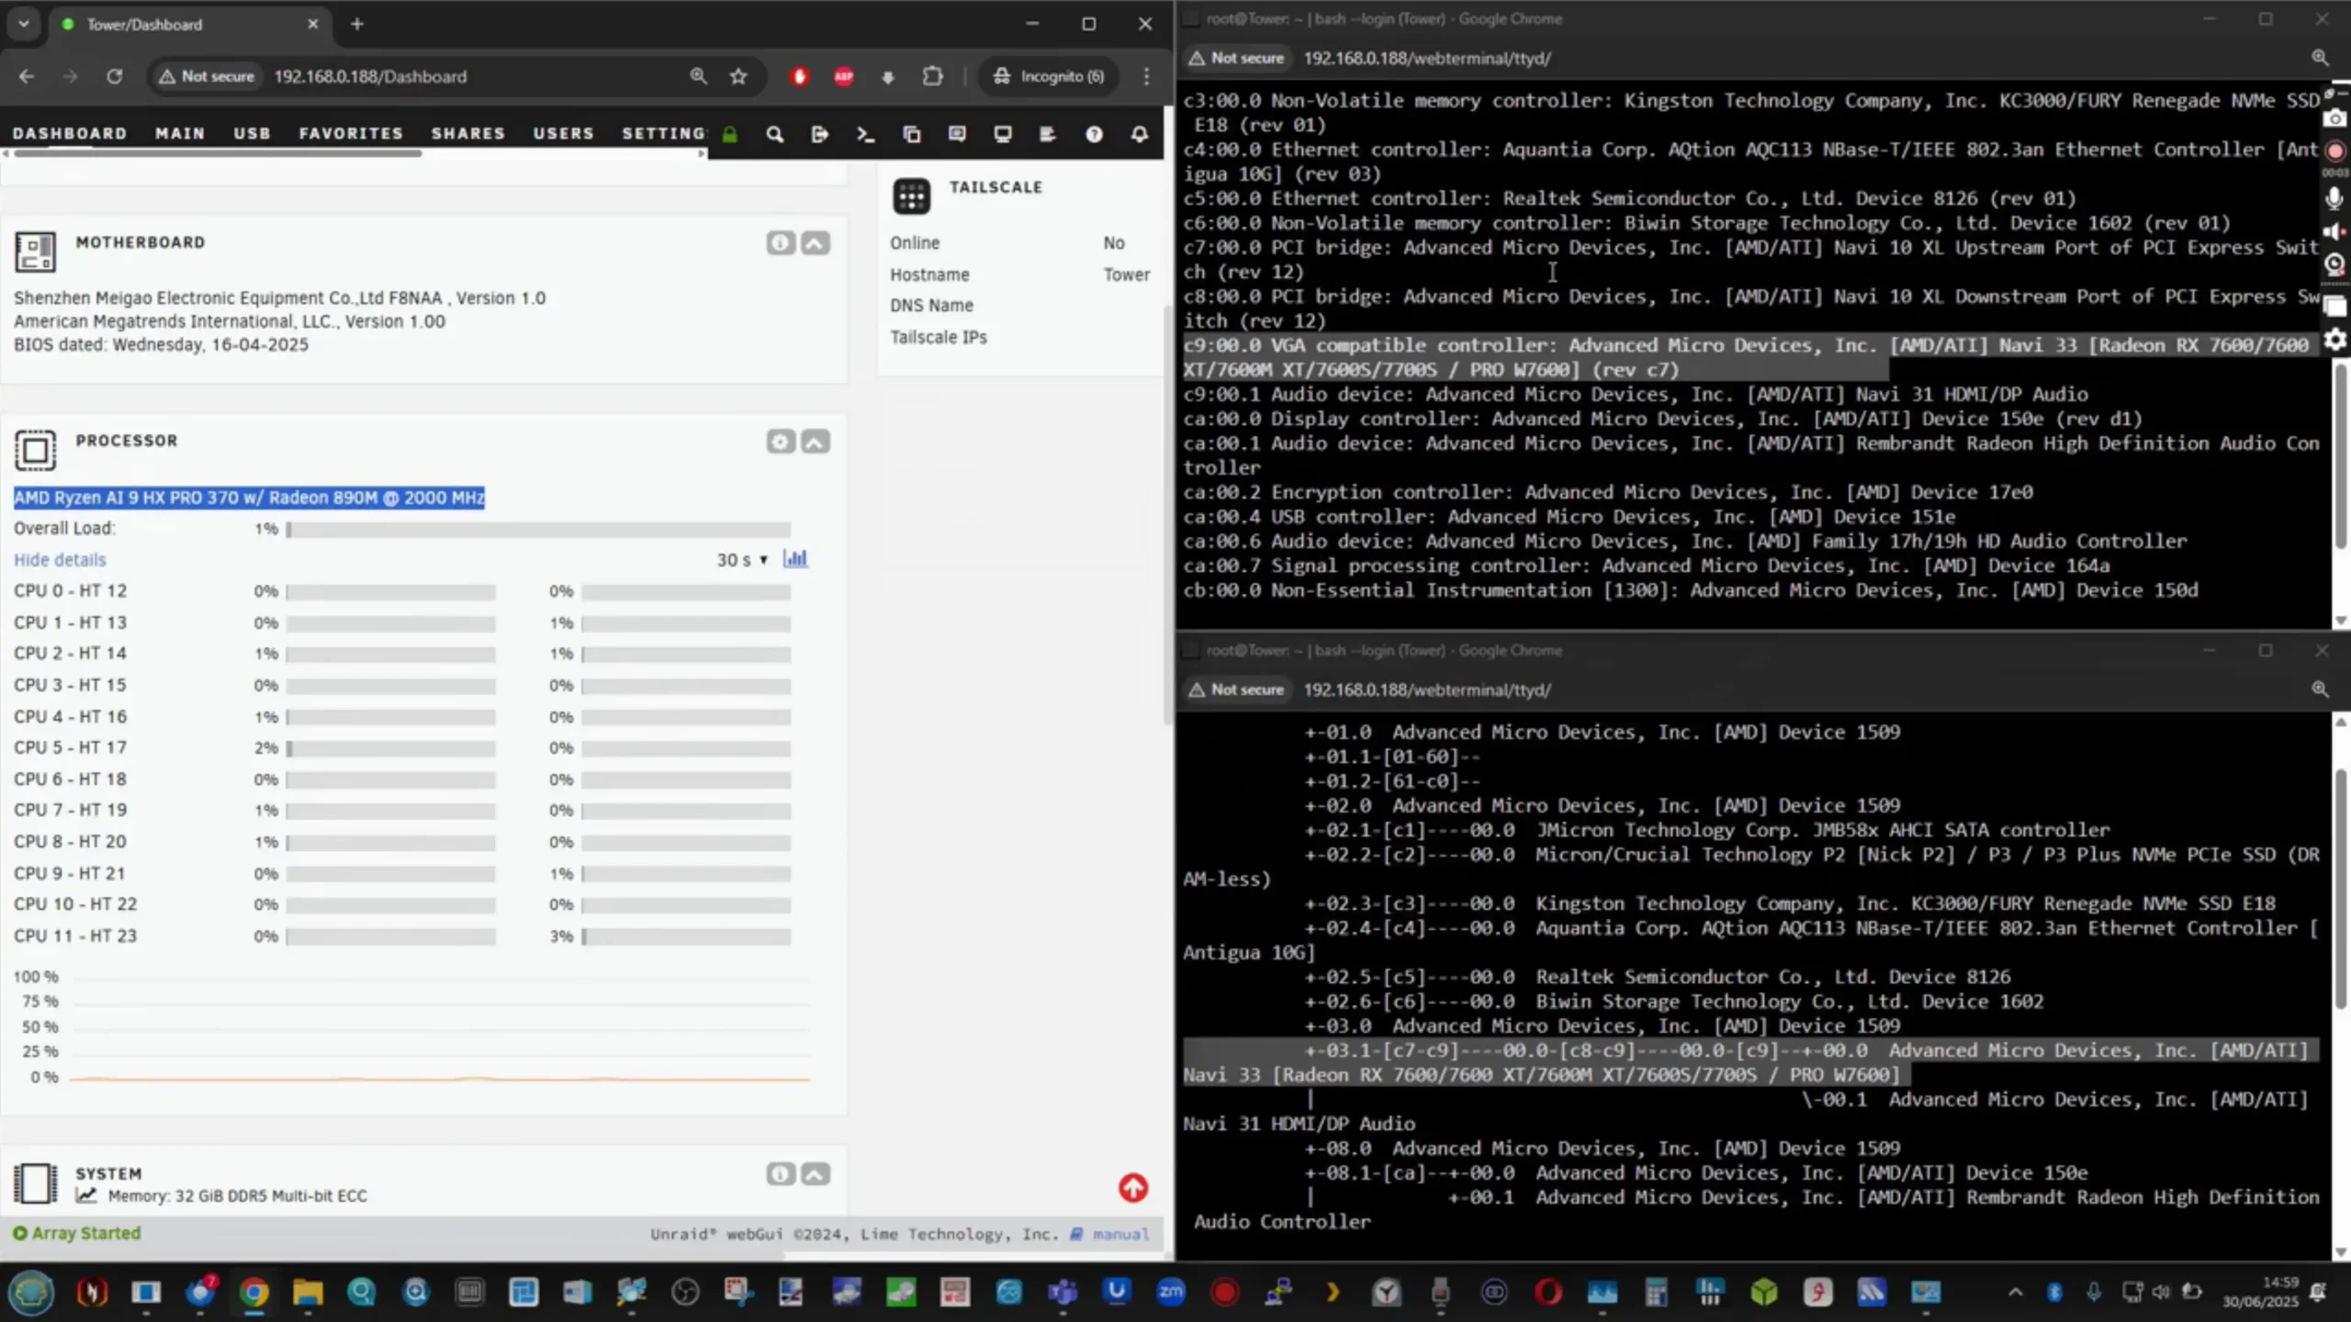Switch to the Dashboard tab
This screenshot has width=2351, height=1322.
[x=70, y=133]
